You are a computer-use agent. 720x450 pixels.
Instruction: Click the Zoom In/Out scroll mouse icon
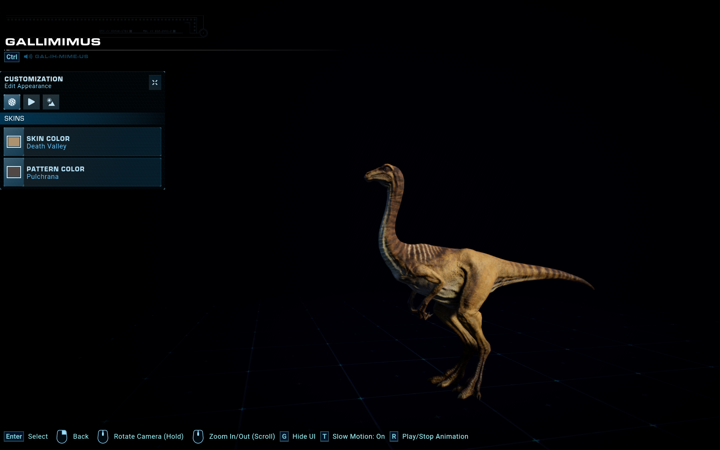(198, 436)
